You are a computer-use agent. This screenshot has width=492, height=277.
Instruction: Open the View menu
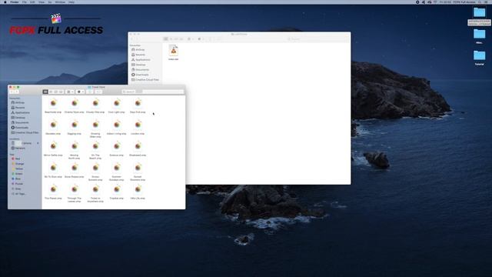[42, 2]
